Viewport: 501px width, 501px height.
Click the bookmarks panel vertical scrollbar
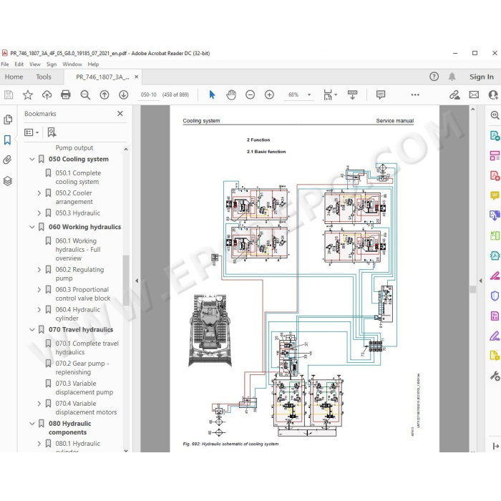point(126,280)
